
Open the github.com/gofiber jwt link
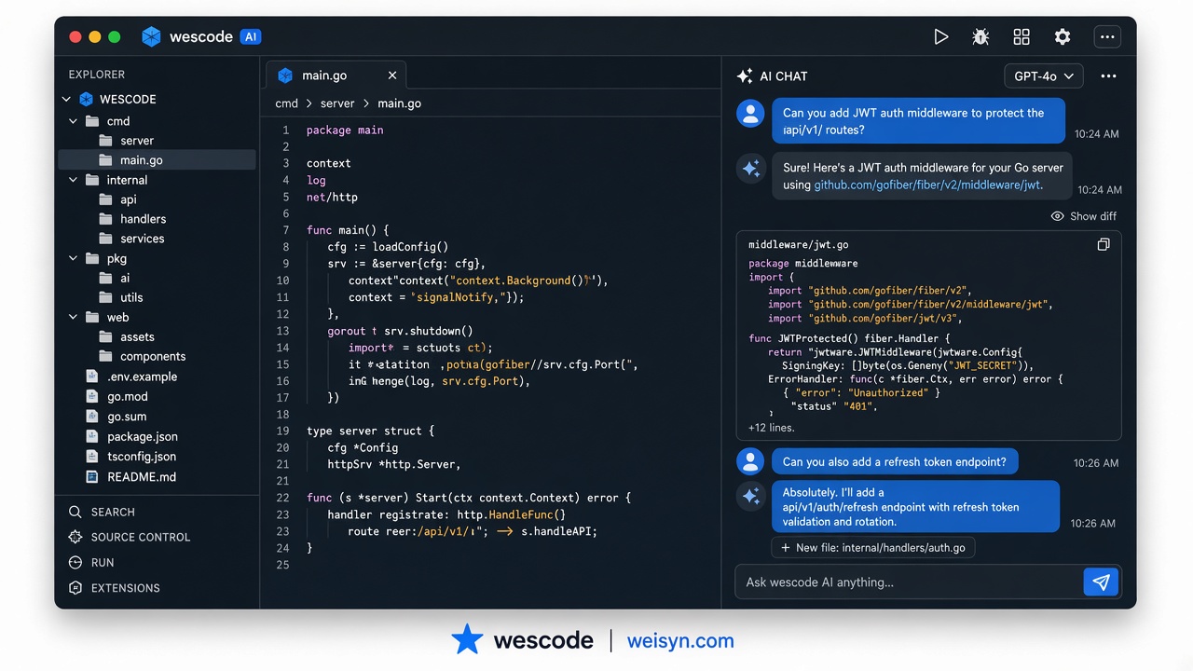click(x=927, y=185)
